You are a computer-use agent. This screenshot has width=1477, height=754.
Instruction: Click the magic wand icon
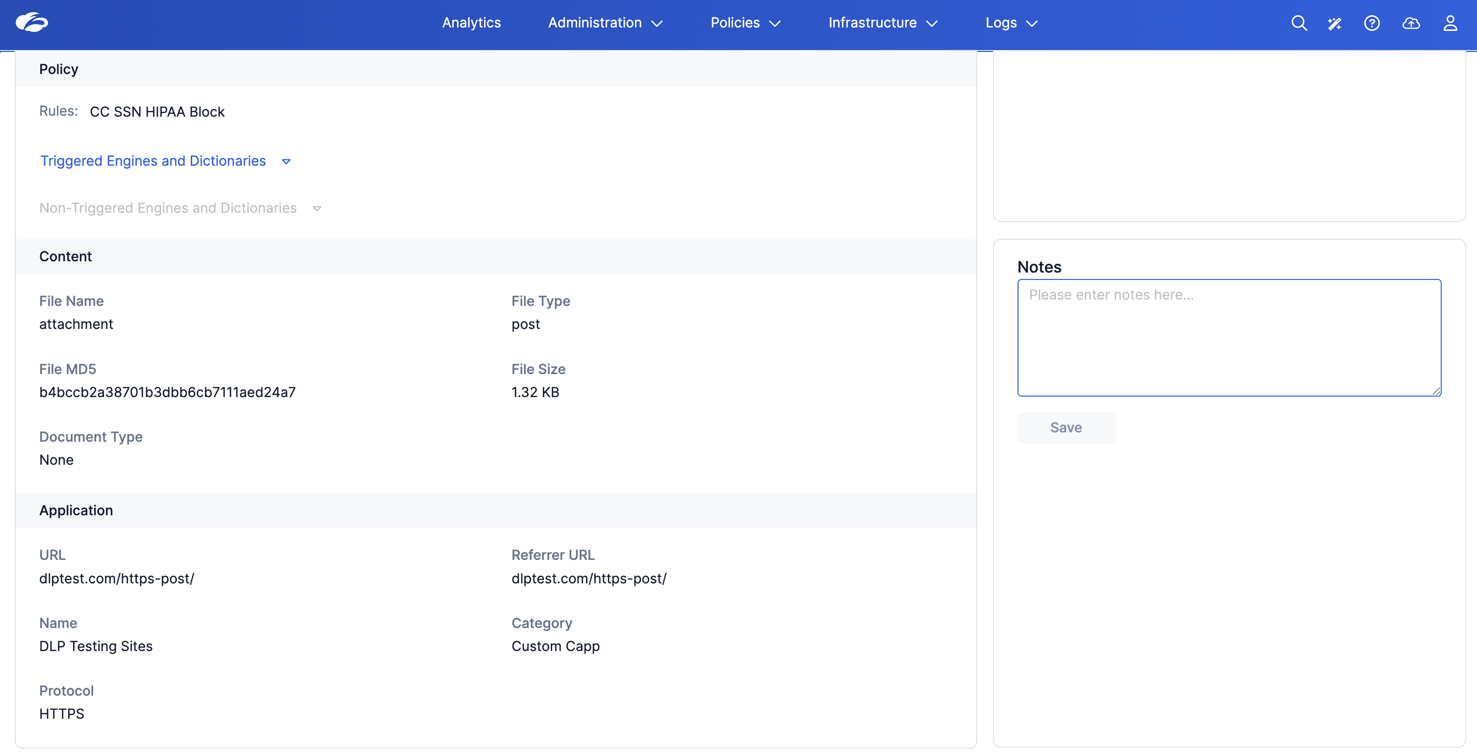coord(1335,23)
